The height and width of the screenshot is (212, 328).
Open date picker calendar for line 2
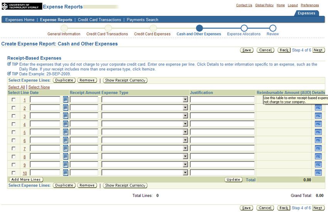[x=66, y=107]
